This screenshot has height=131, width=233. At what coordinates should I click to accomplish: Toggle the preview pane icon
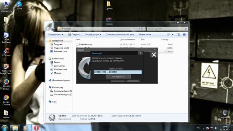(x=178, y=35)
